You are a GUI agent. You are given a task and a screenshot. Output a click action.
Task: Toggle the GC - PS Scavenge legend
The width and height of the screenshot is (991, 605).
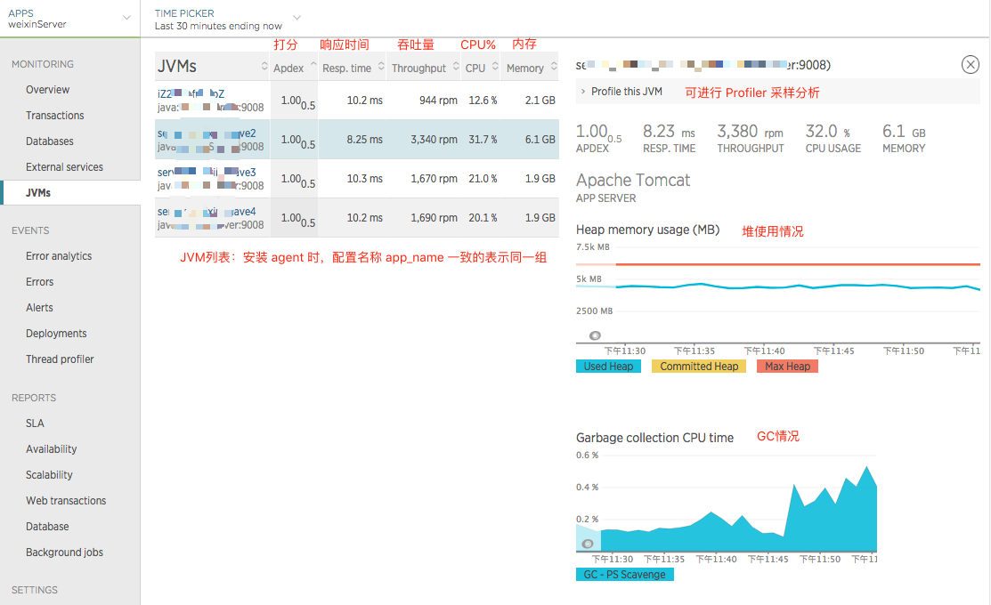tap(625, 574)
